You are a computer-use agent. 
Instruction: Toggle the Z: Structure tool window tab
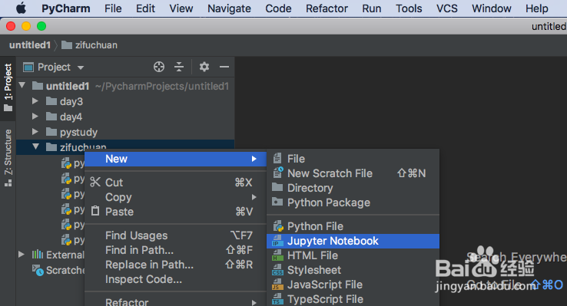tap(8, 158)
